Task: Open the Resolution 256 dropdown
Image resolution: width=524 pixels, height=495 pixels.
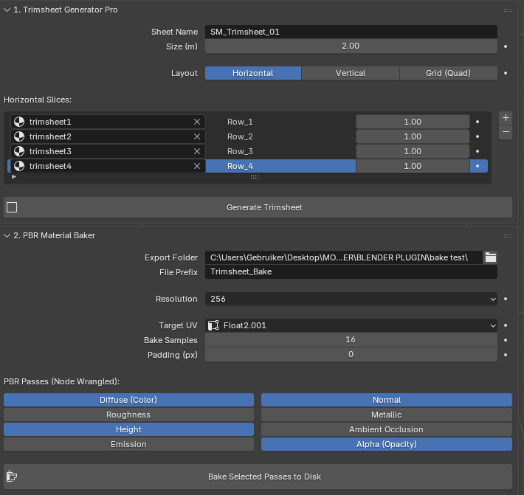Action: pyautogui.click(x=351, y=299)
